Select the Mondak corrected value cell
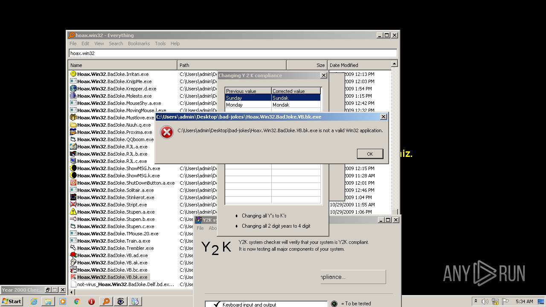Screen dimensions: 546x307 click(x=296, y=105)
